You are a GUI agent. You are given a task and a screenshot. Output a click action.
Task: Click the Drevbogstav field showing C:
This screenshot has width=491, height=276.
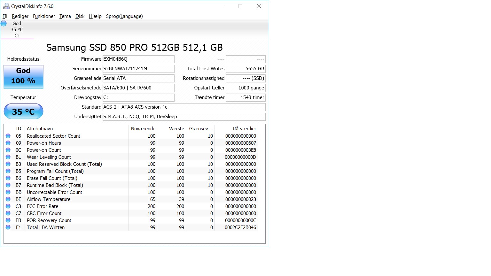click(x=138, y=97)
